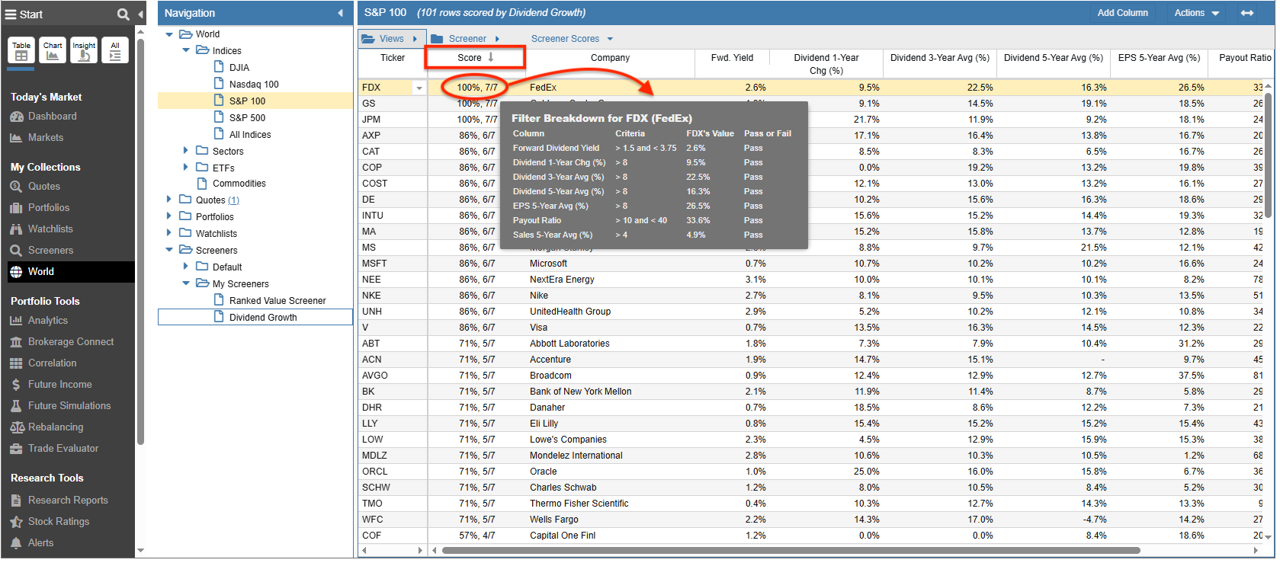The image size is (1280, 563).
Task: Select Nasdaq 100 index
Action: click(254, 85)
